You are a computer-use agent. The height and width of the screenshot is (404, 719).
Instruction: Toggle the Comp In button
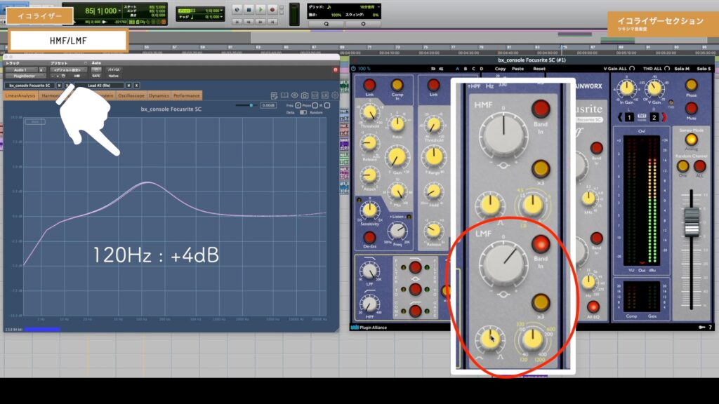(397, 85)
